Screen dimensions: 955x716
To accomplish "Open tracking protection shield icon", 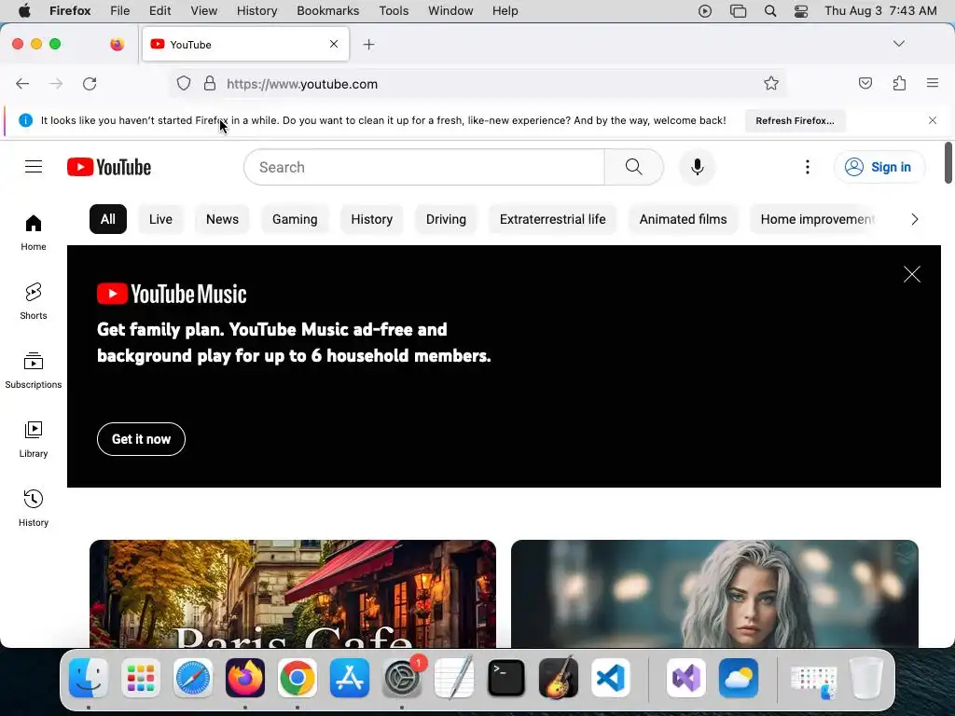I will [184, 83].
